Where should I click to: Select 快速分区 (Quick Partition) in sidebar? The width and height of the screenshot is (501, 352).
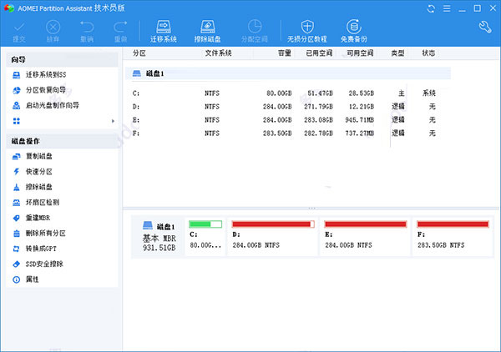point(42,172)
